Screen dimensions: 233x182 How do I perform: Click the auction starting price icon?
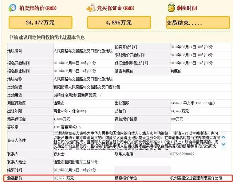(12, 8)
